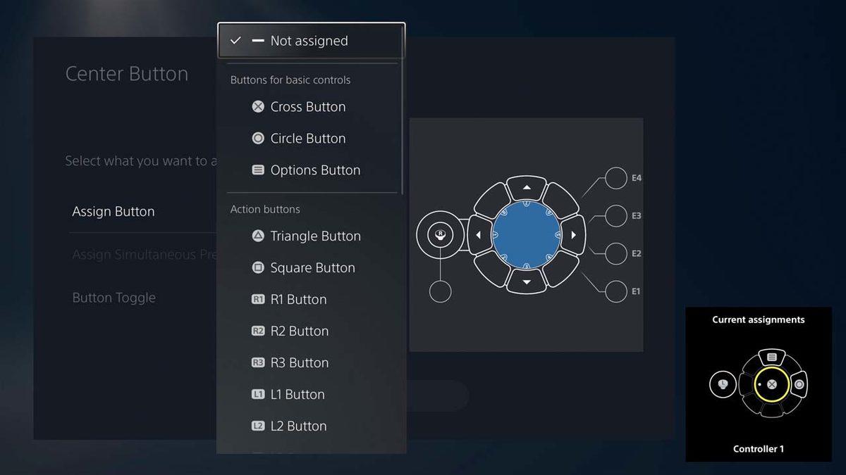Screen dimensions: 846x475
Task: Click the Current assignments controller thumbnail
Action: coord(759,384)
